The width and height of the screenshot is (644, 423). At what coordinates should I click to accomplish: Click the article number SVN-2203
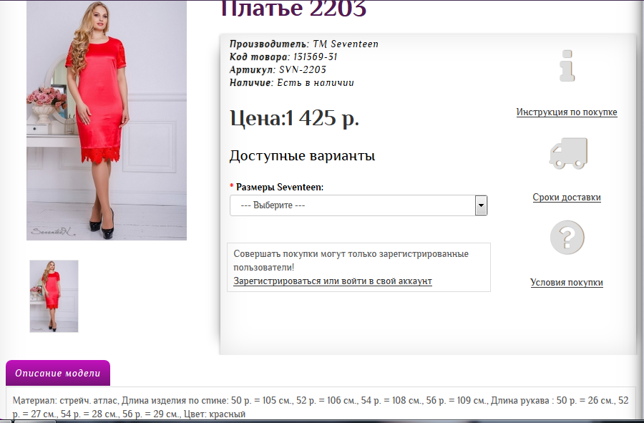(x=303, y=70)
